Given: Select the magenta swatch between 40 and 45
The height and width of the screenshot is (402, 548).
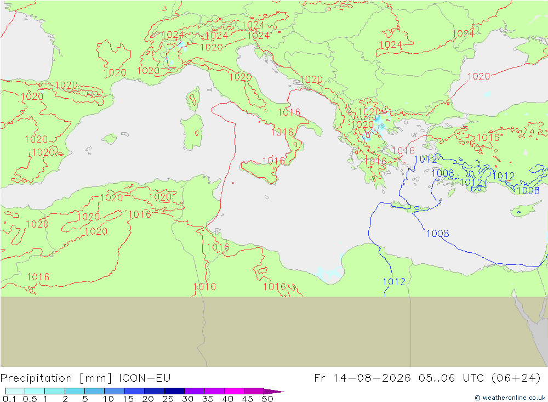Looking at the screenshot, I should pos(234,391).
